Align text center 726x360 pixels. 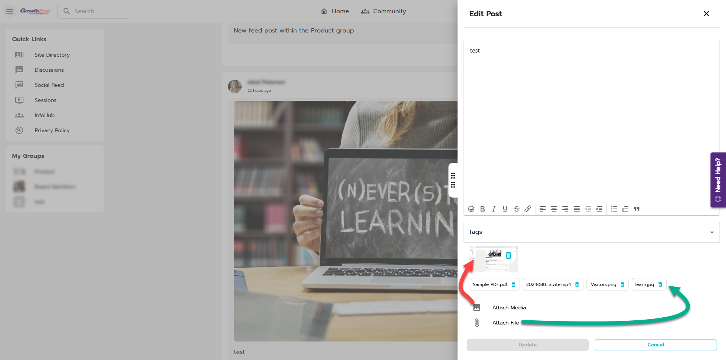[x=554, y=209]
